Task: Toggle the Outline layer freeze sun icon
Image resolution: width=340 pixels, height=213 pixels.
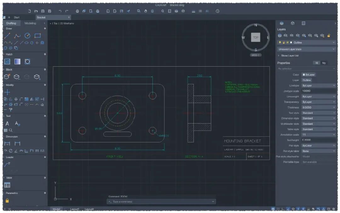Action: [x=287, y=42]
